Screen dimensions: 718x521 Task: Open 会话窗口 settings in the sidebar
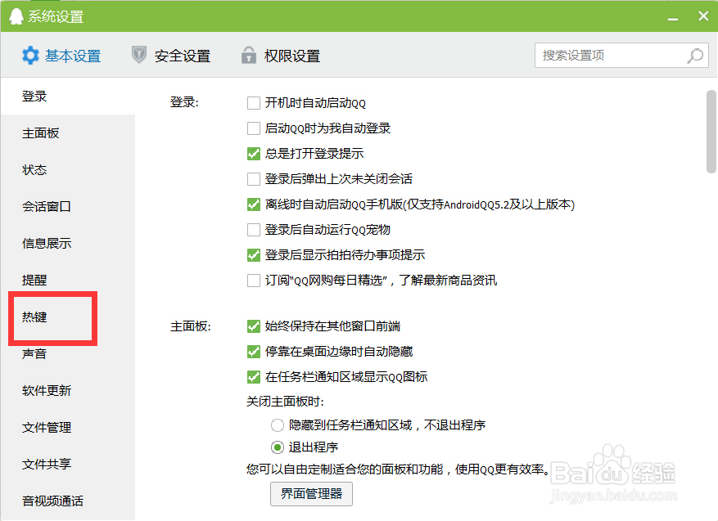point(68,206)
